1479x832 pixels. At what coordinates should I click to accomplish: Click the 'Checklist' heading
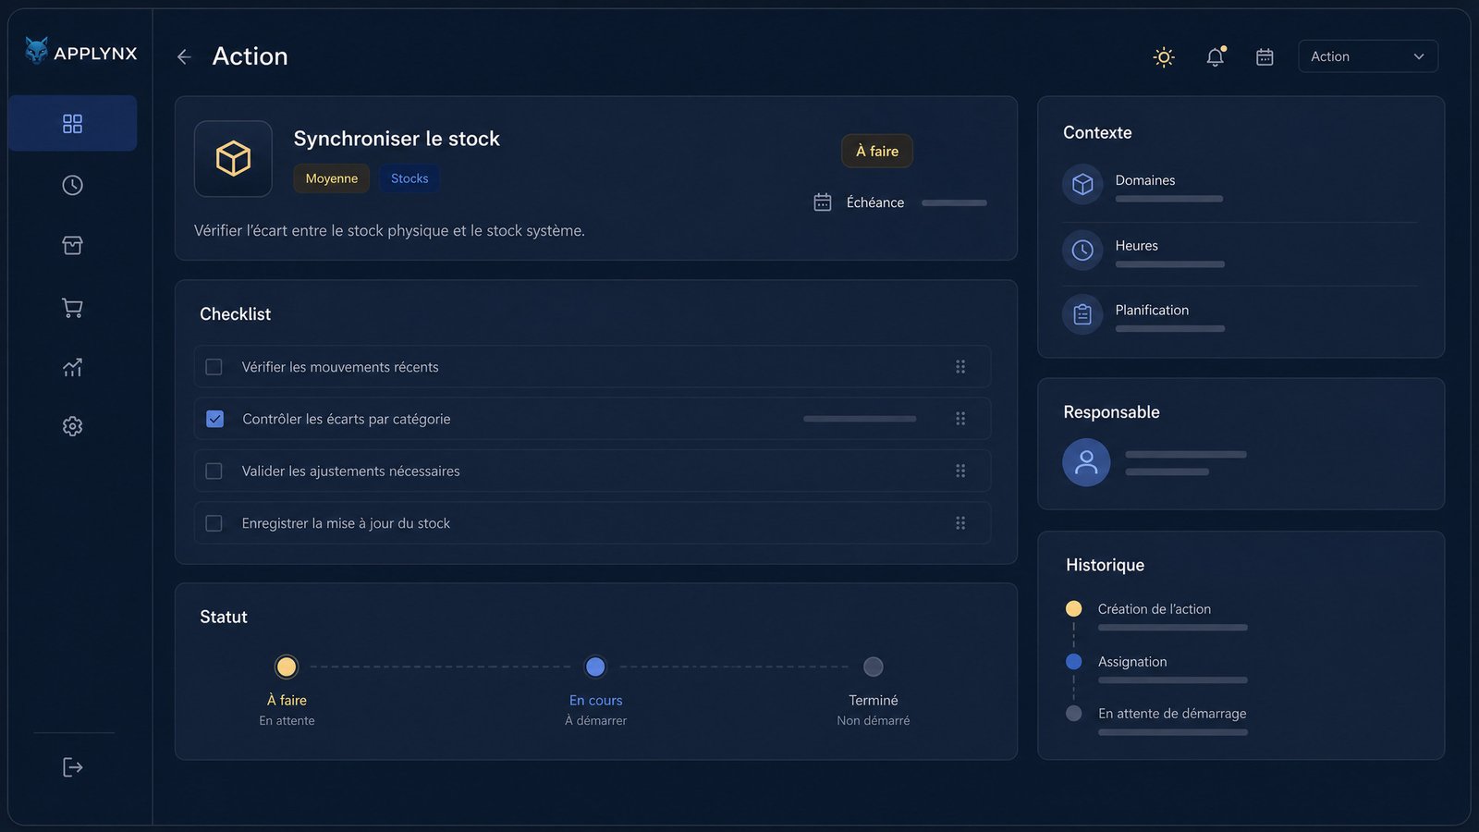(235, 314)
